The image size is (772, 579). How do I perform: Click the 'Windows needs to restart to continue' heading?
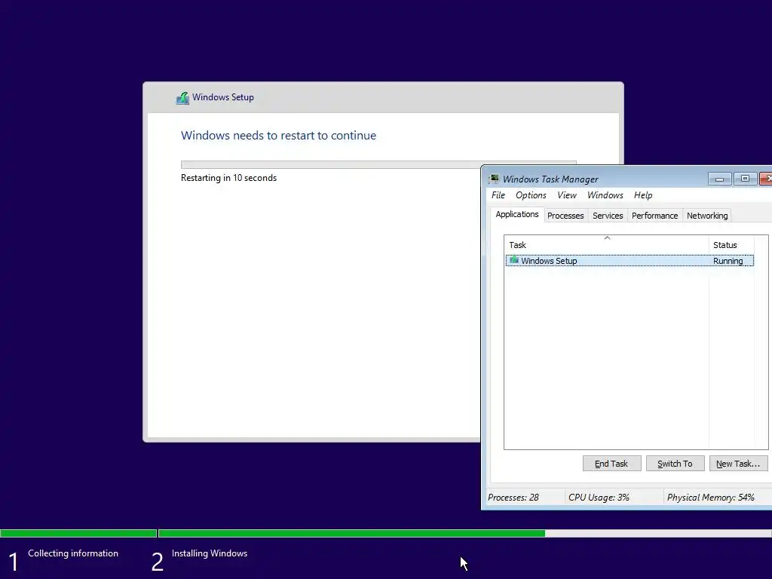278,136
